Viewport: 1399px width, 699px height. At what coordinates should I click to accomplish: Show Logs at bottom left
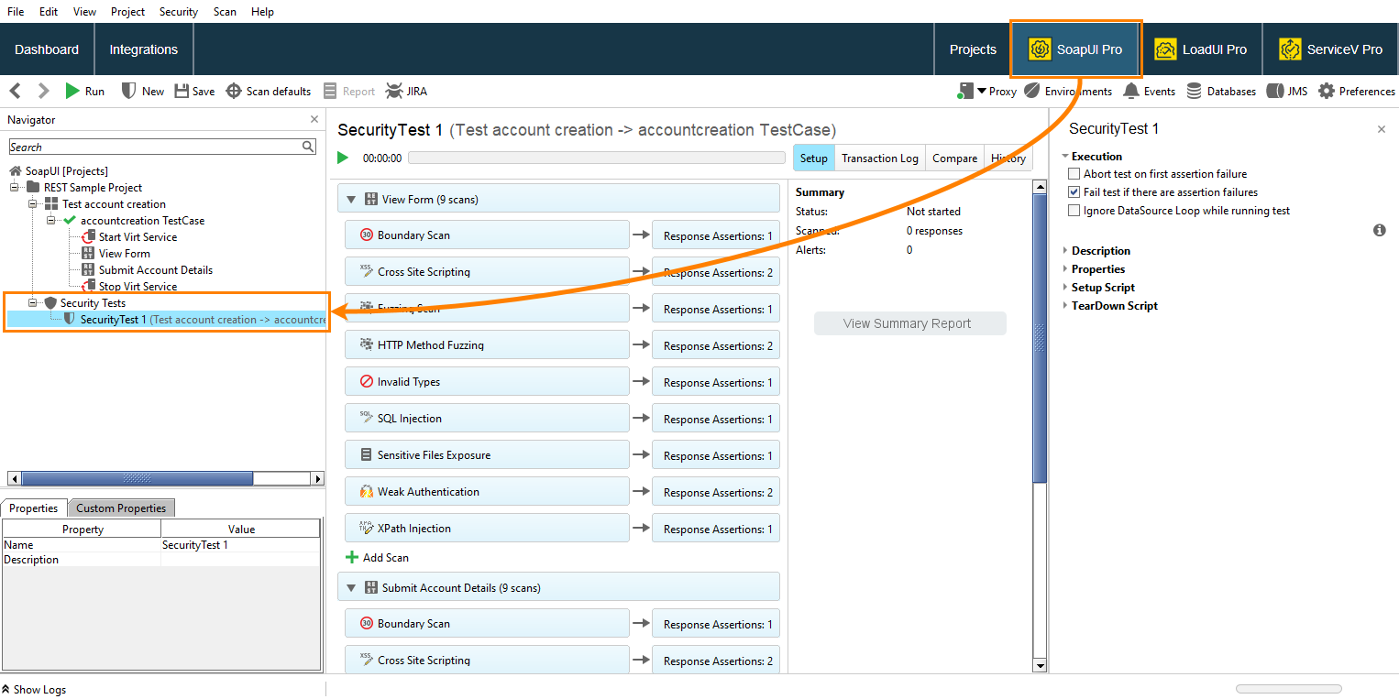[34, 689]
